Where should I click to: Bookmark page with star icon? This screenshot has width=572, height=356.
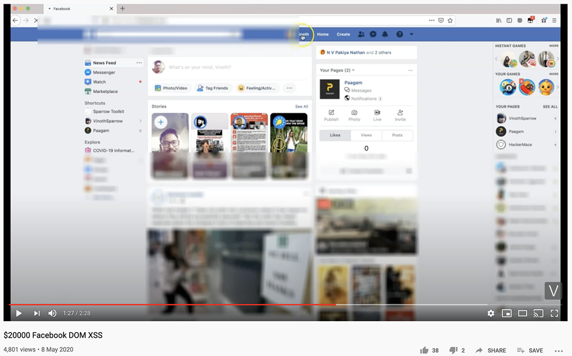point(450,20)
